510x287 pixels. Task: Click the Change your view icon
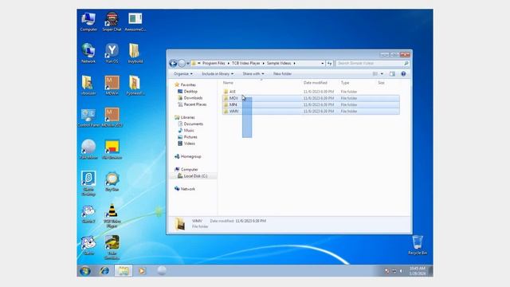375,74
